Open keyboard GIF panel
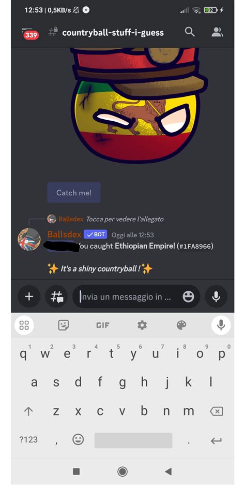 click(102, 325)
